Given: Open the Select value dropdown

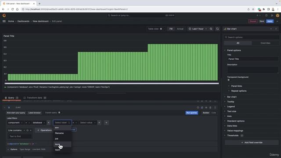Looking at the screenshot, I should click(x=88, y=123).
